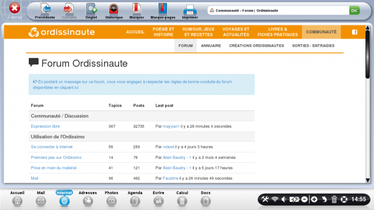Open the Facebook icon in orange header
Image resolution: width=374 pixels, height=210 pixels.
354,32
